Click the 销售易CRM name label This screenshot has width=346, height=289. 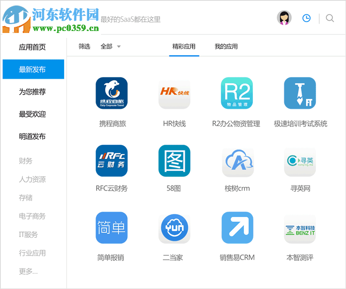pyautogui.click(x=237, y=257)
